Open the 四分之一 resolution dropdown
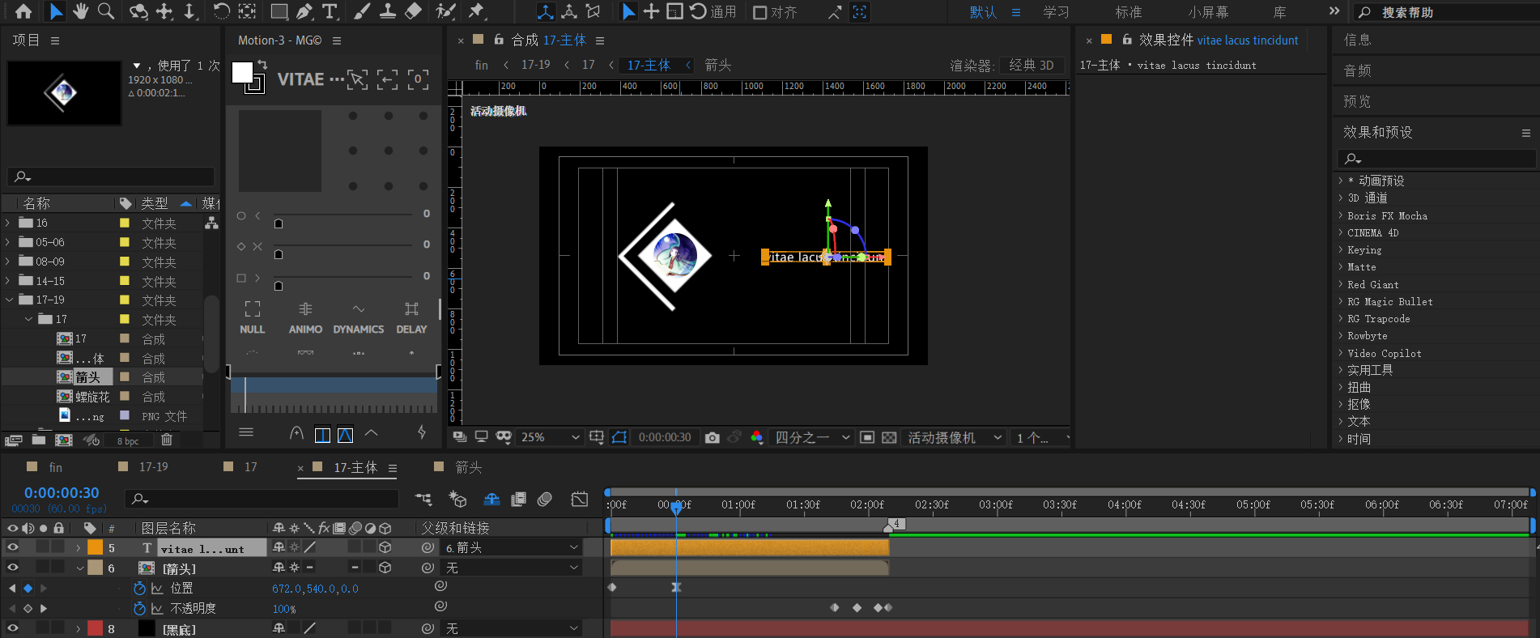1540x638 pixels. pyautogui.click(x=812, y=437)
